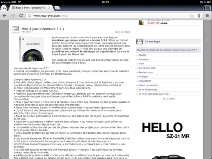The width and height of the screenshot is (212, 159).
Task: Vote 'Je ne l'utilise pas' in the poll
Action: [x=148, y=90]
